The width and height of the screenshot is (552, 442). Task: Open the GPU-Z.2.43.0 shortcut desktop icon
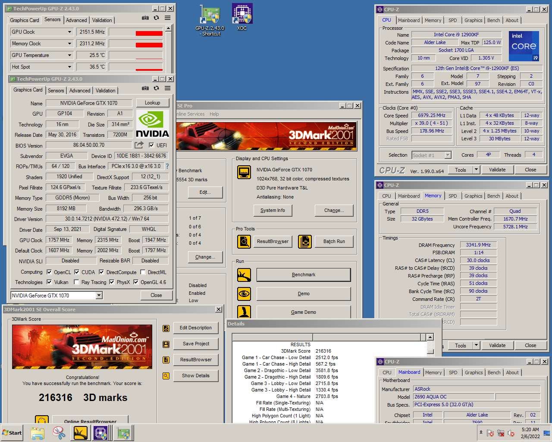[x=210, y=20]
